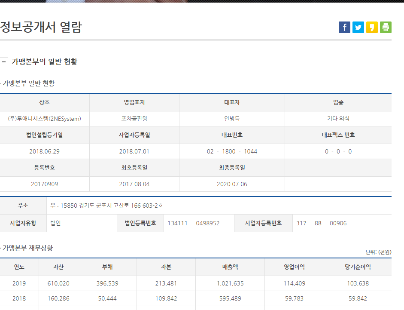Share via the yellow KakaoStory icon
The width and height of the screenshot is (404, 310).
[372, 27]
